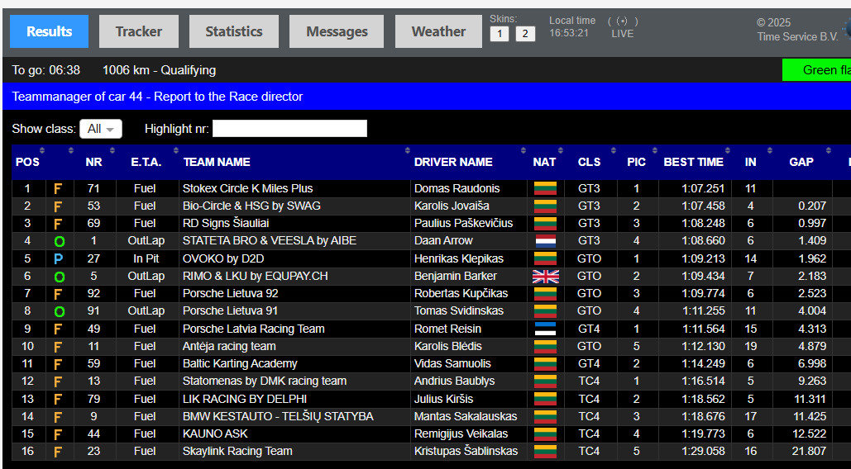Click the F fuel status icon for car 71
851x469 pixels.
click(58, 189)
